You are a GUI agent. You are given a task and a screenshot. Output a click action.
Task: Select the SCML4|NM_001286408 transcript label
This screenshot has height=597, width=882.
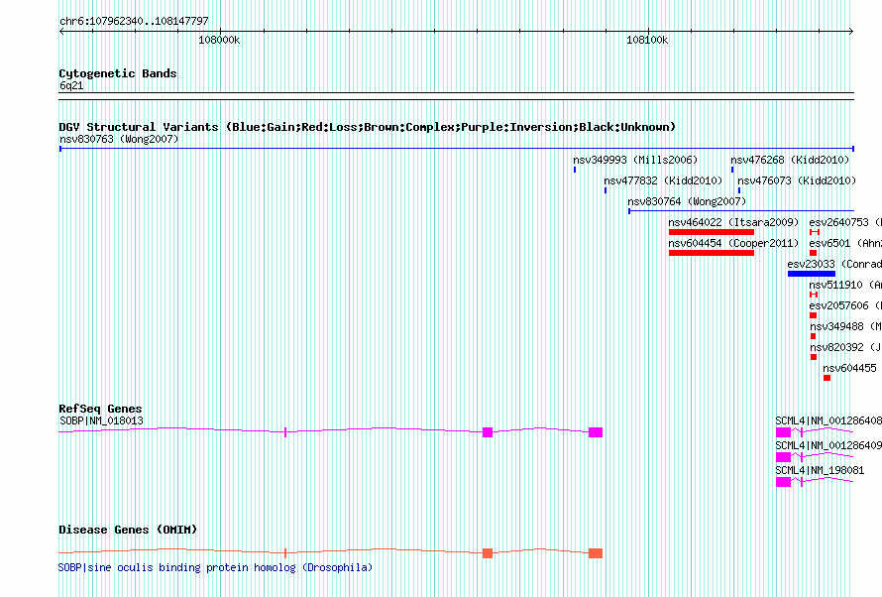click(x=828, y=420)
